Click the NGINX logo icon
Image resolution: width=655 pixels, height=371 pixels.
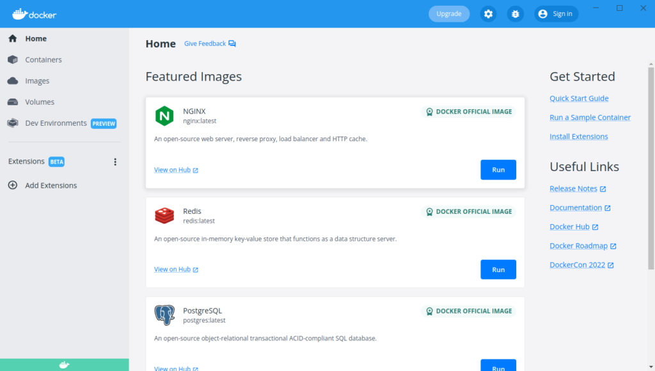click(164, 116)
